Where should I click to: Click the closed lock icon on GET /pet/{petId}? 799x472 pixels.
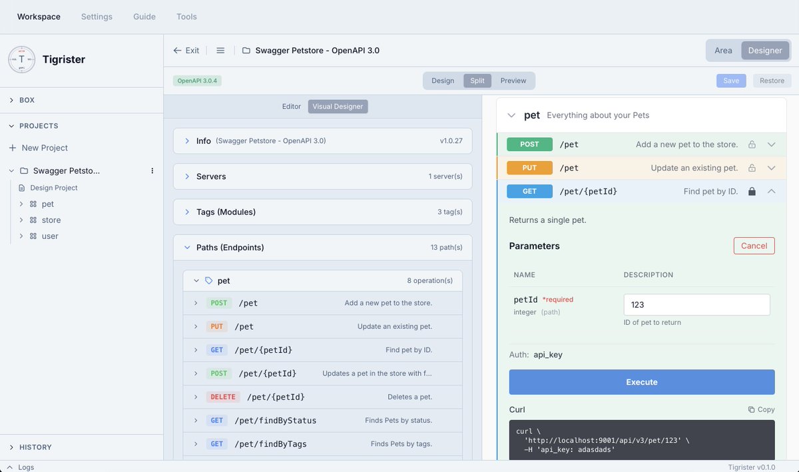point(752,192)
